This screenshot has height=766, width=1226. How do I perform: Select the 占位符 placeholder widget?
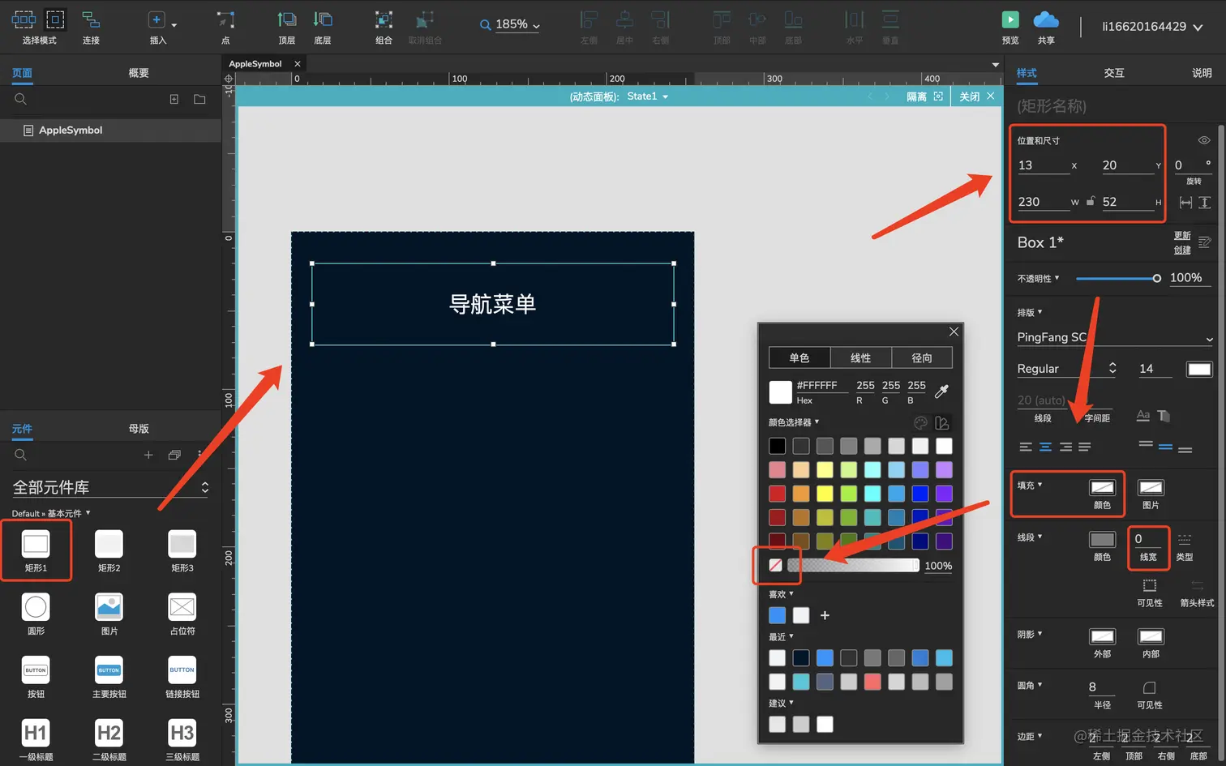pyautogui.click(x=182, y=614)
